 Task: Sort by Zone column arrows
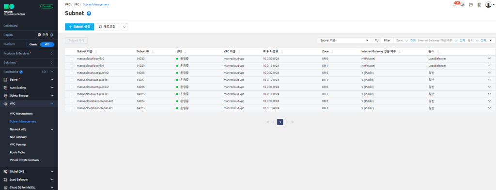click(x=332, y=51)
